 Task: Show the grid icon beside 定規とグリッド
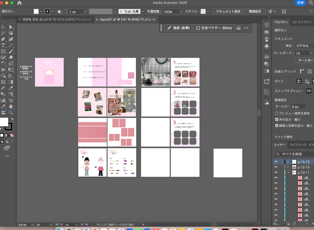[x=310, y=71]
